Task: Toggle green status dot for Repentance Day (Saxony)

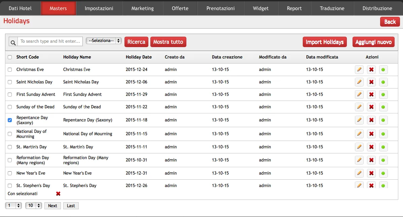Action: click(x=383, y=120)
